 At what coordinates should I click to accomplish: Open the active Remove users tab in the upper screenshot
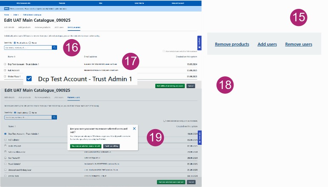[74, 27]
